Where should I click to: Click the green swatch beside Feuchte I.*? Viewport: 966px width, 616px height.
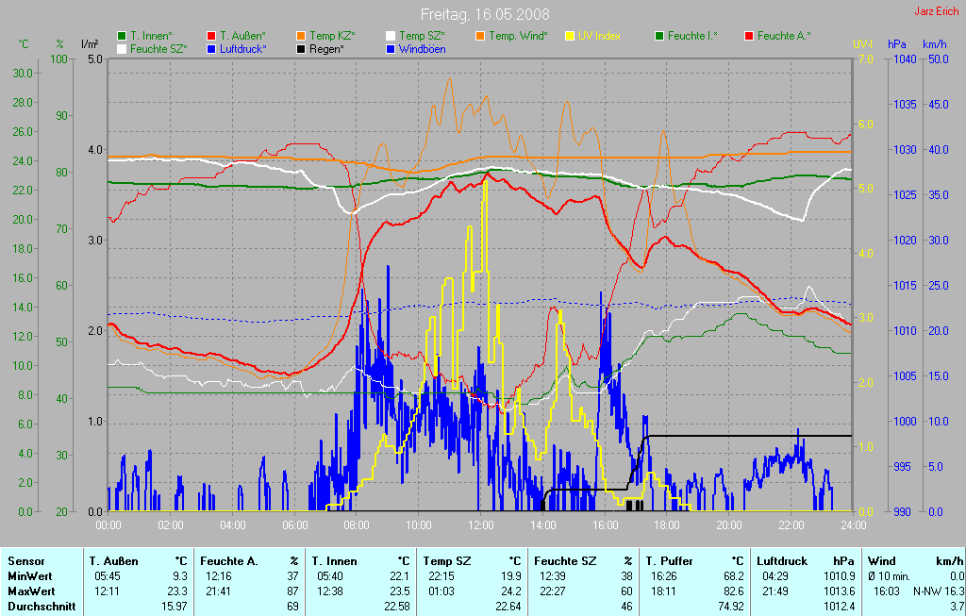(x=659, y=37)
